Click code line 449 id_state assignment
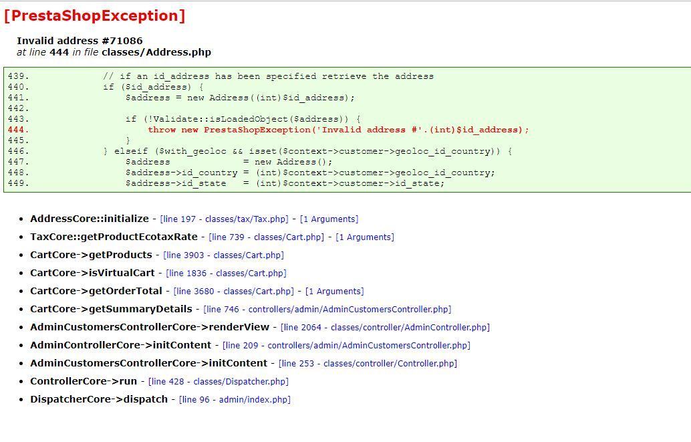691x442 pixels. pos(285,183)
